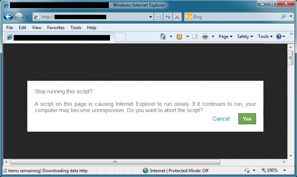Screen dimensions: 297x177
Task: Click the "Internet | Protected Mode: Off" status text
Action: coord(179,171)
